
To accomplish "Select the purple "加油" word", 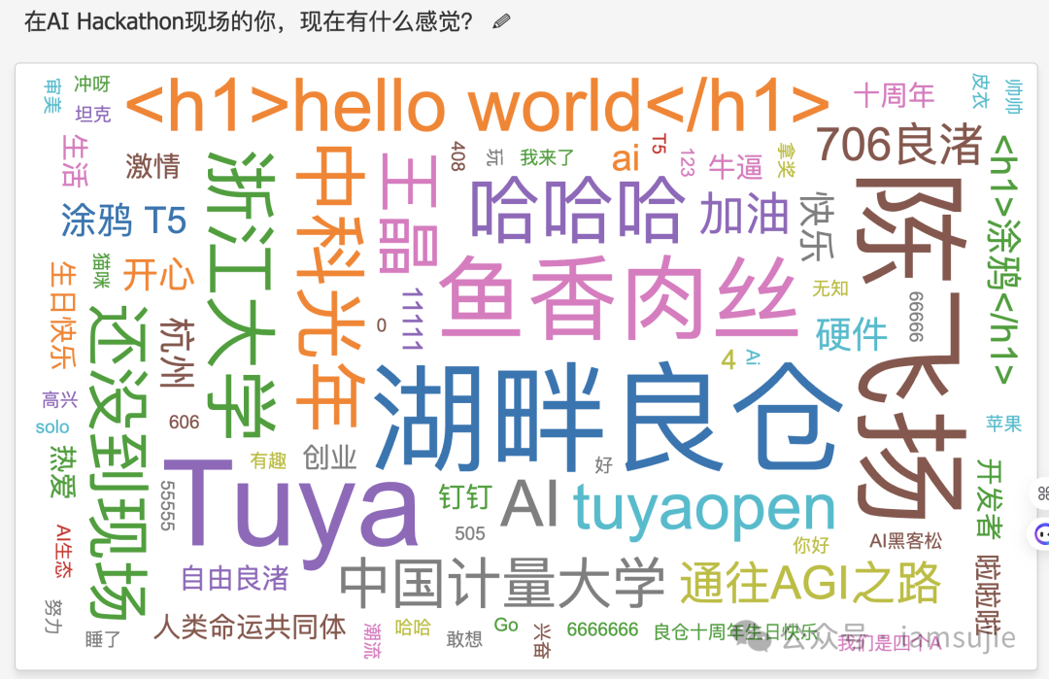I will coord(745,213).
